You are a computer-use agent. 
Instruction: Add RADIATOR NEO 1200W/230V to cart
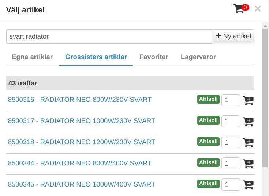[248, 143]
